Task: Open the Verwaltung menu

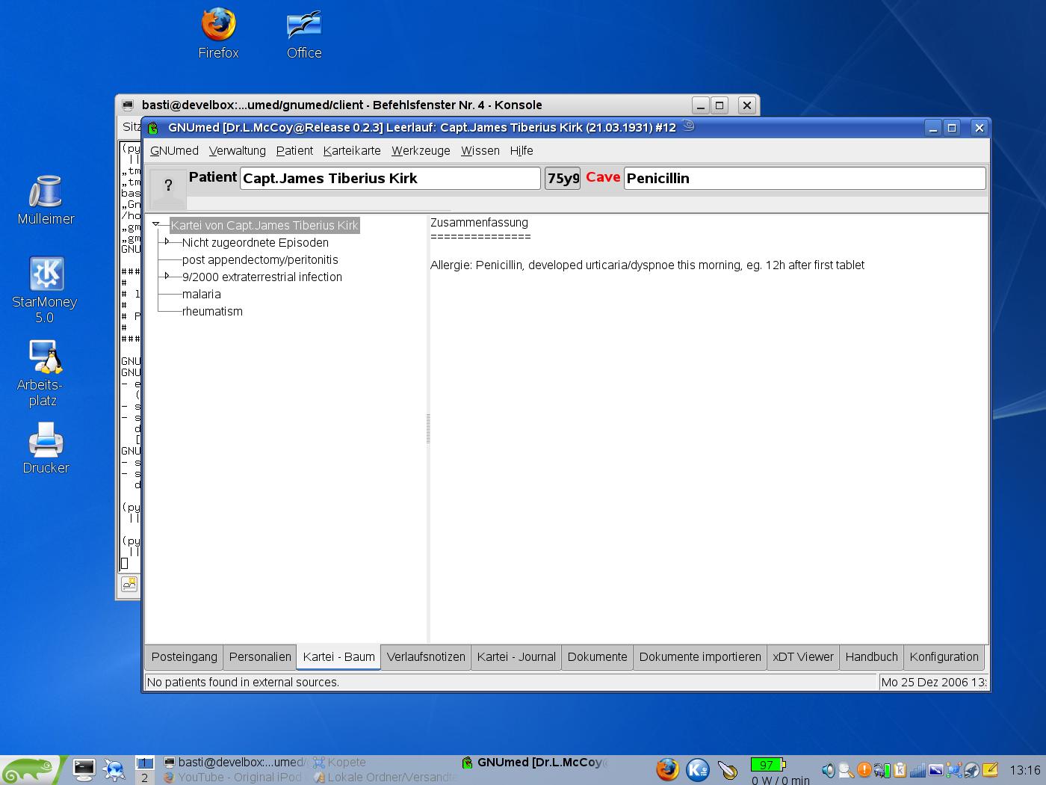Action: pyautogui.click(x=238, y=150)
